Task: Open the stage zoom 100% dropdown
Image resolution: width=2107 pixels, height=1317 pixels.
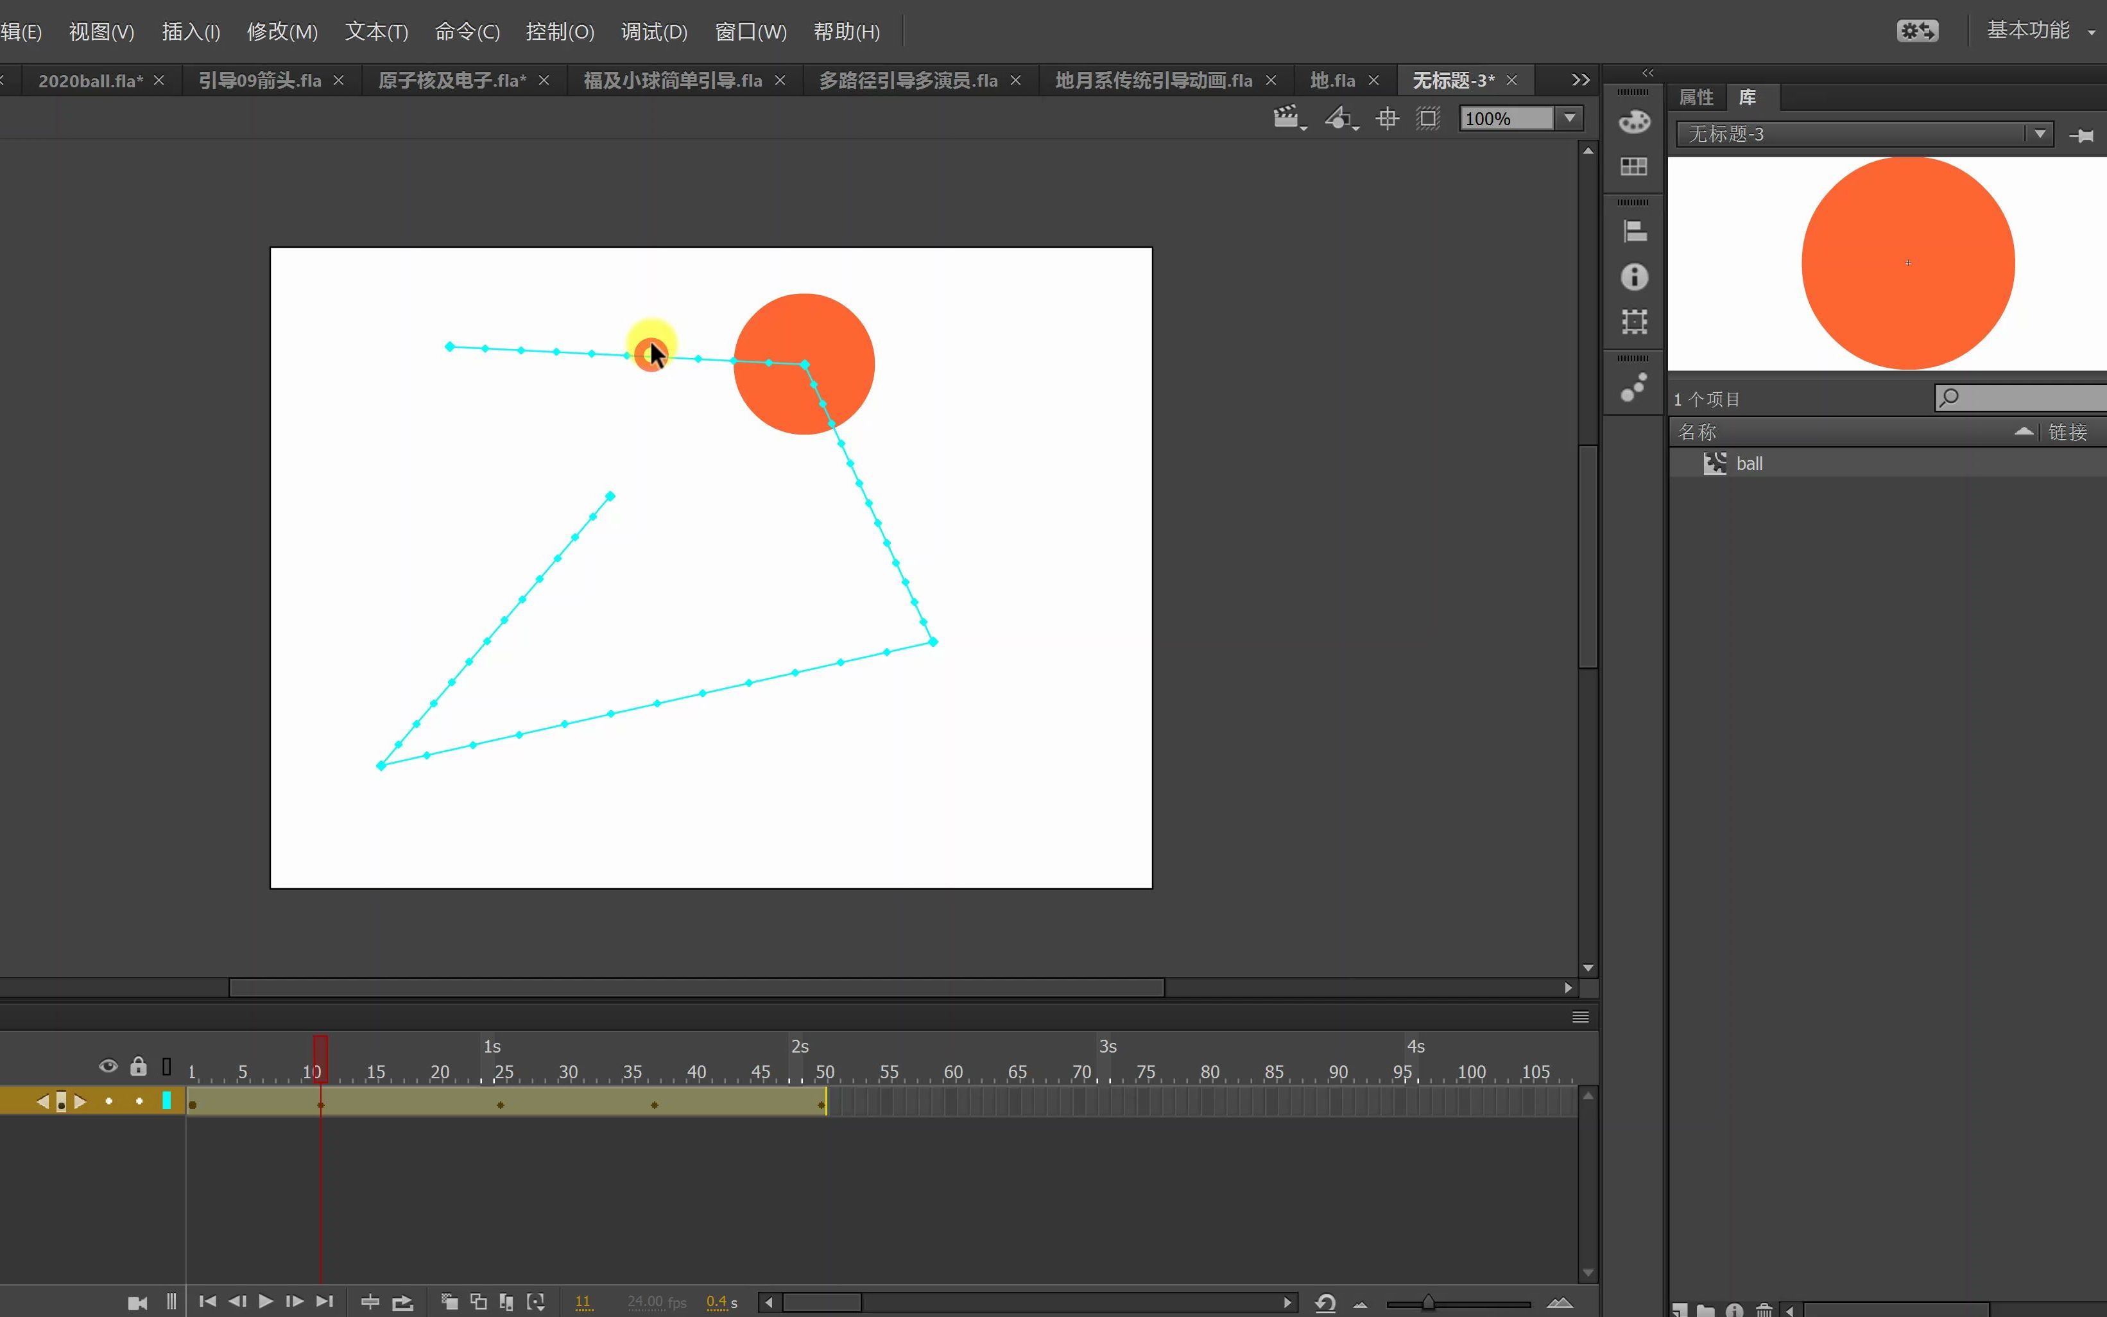Action: pyautogui.click(x=1570, y=119)
